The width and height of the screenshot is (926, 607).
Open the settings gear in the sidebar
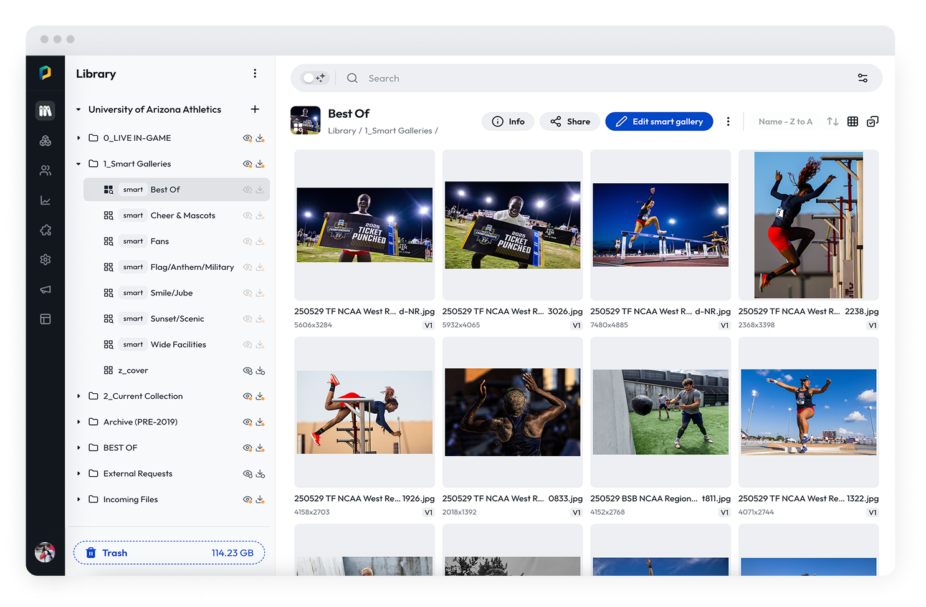[45, 259]
